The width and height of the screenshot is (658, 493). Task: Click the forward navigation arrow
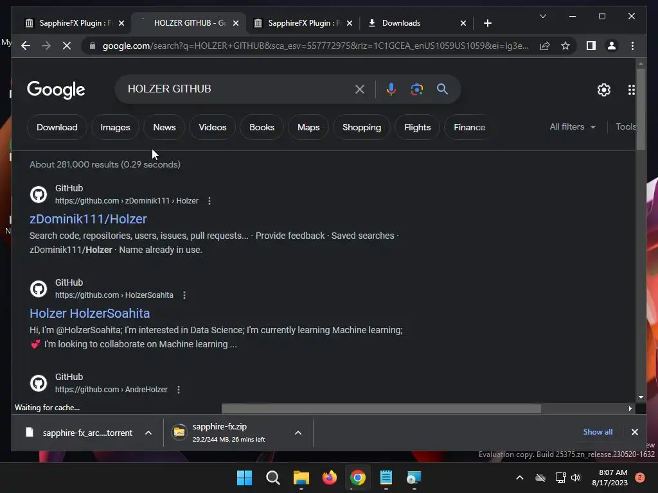point(46,46)
